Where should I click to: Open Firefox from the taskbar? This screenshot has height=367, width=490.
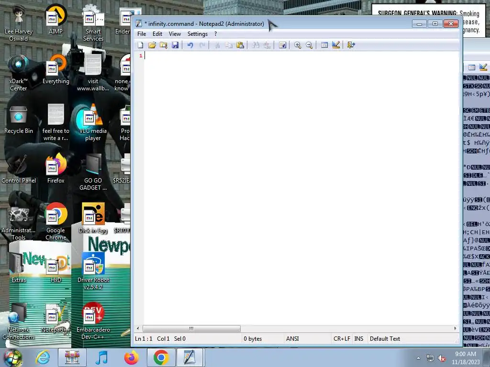coord(131,357)
